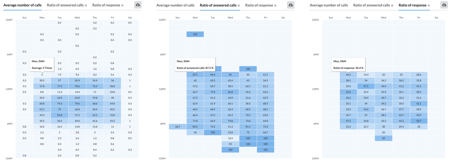Click the 79.6 cell in Wednesday column
Screen dimensions: 450x161
(x=77, y=104)
